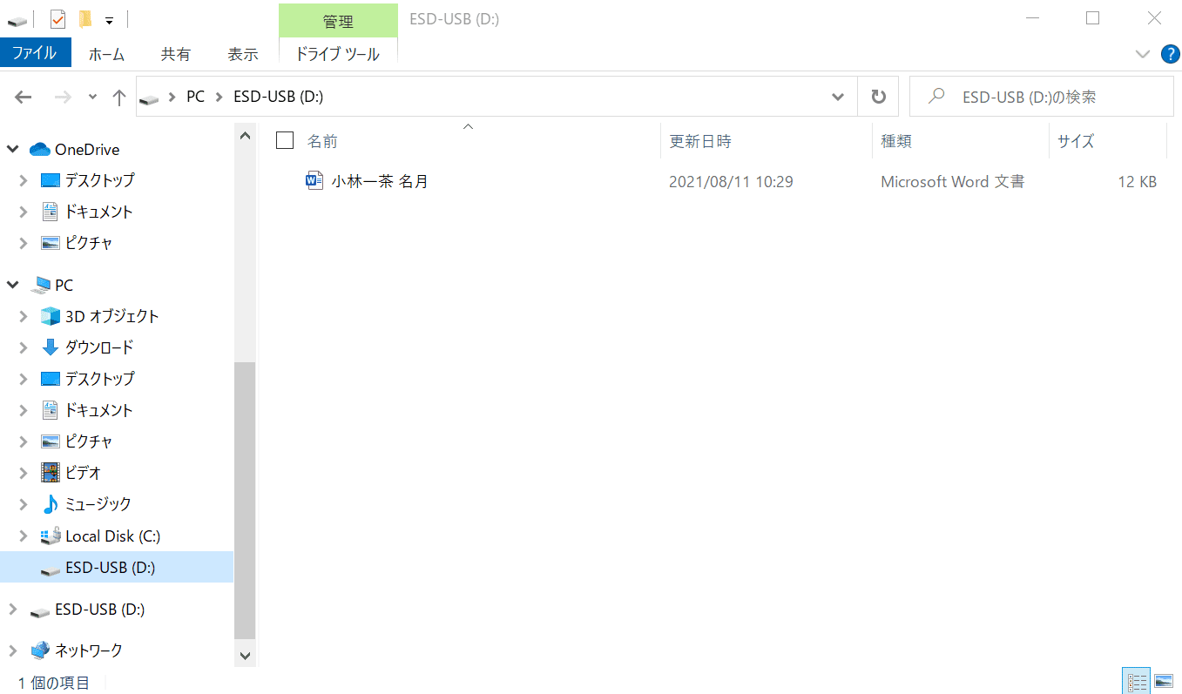Click the navigation pane scroll up arrow
Viewport: 1182px width, 694px height.
[x=245, y=136]
